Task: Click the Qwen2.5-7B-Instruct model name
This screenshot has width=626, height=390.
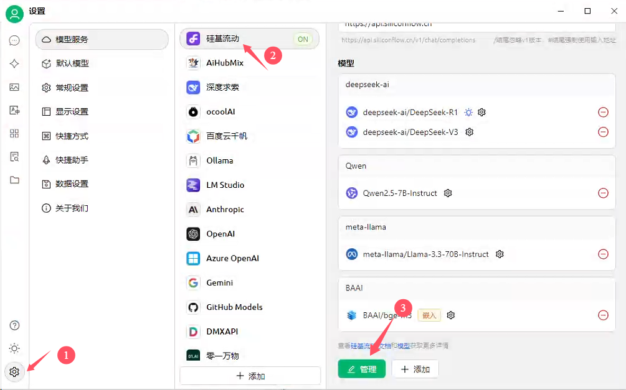Action: 400,193
